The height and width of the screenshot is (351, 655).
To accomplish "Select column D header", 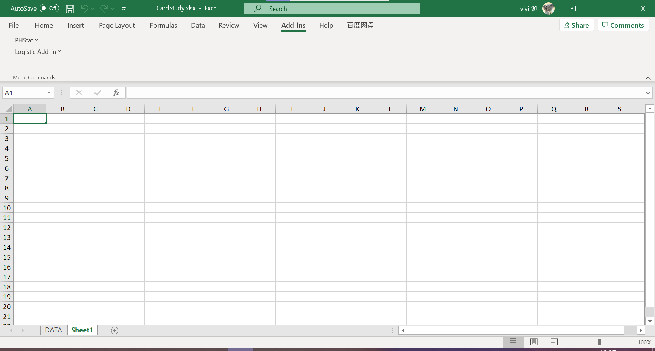I will click(128, 109).
